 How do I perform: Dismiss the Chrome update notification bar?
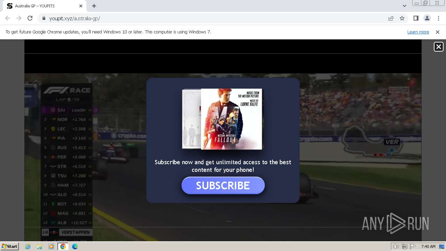point(438,32)
